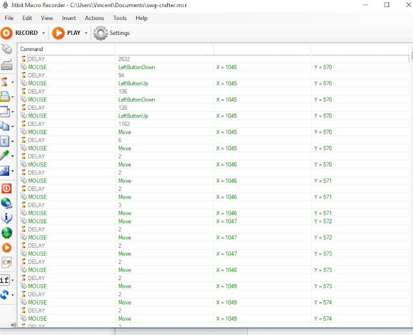Expand the PLAY dropdown arrow

click(x=86, y=33)
